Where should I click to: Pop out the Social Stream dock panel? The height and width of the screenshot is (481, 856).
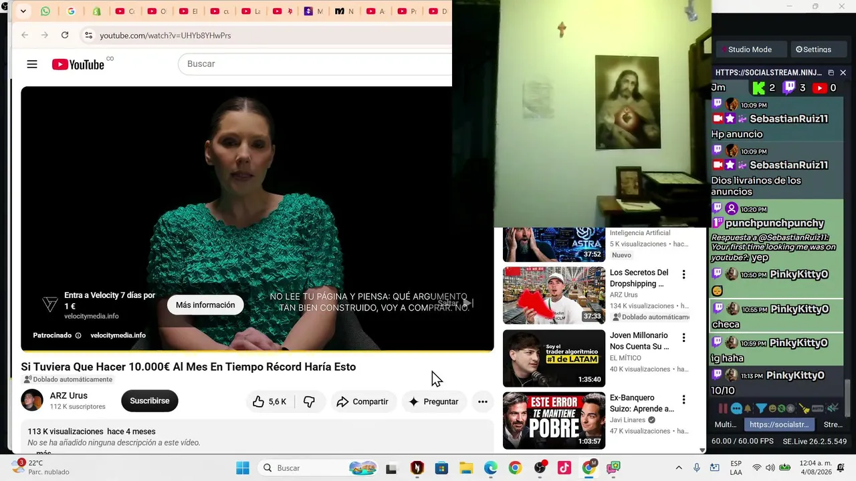[x=831, y=72]
